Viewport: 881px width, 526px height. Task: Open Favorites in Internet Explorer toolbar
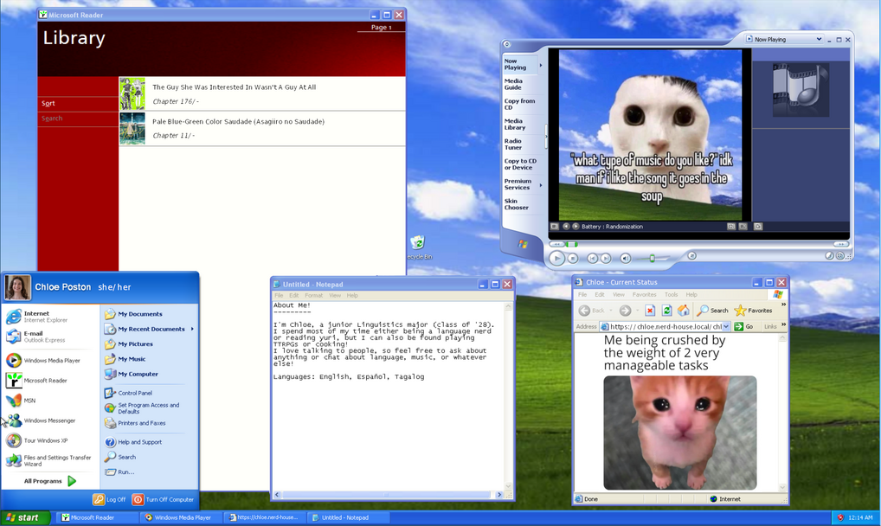(x=754, y=311)
